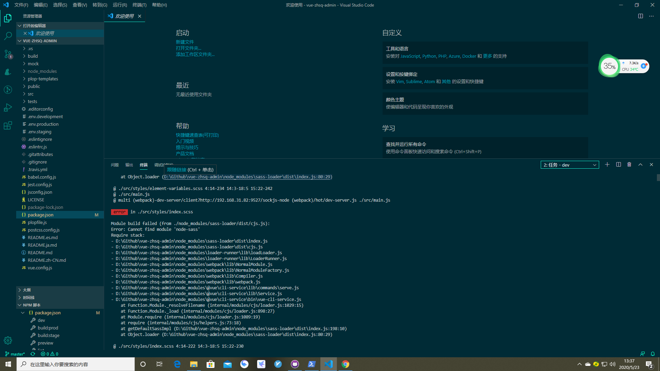Open Chrome from the taskbar
660x371 pixels.
click(x=345, y=364)
